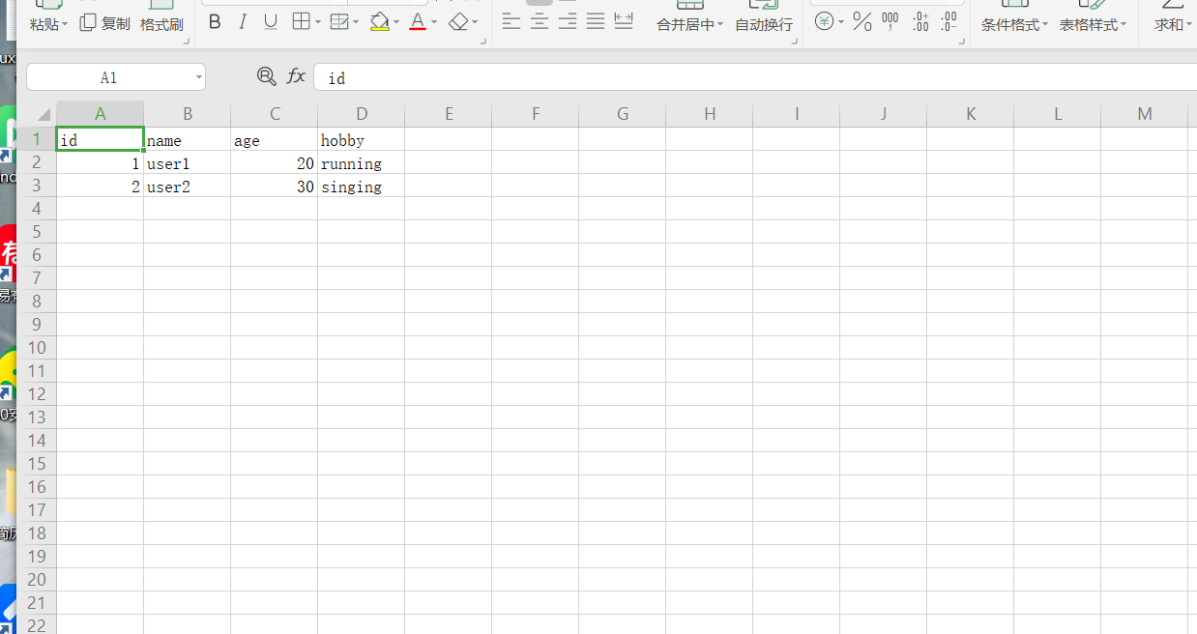Expand the draw border dropdown arrow
Image resolution: width=1197 pixels, height=634 pixels.
pos(356,22)
